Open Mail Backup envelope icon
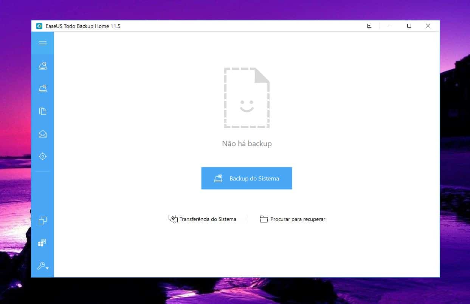The image size is (470, 304). point(43,134)
